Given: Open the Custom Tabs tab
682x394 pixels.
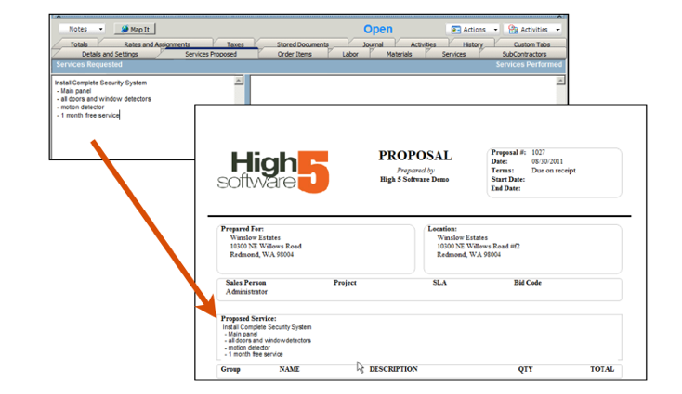Looking at the screenshot, I should pyautogui.click(x=531, y=44).
